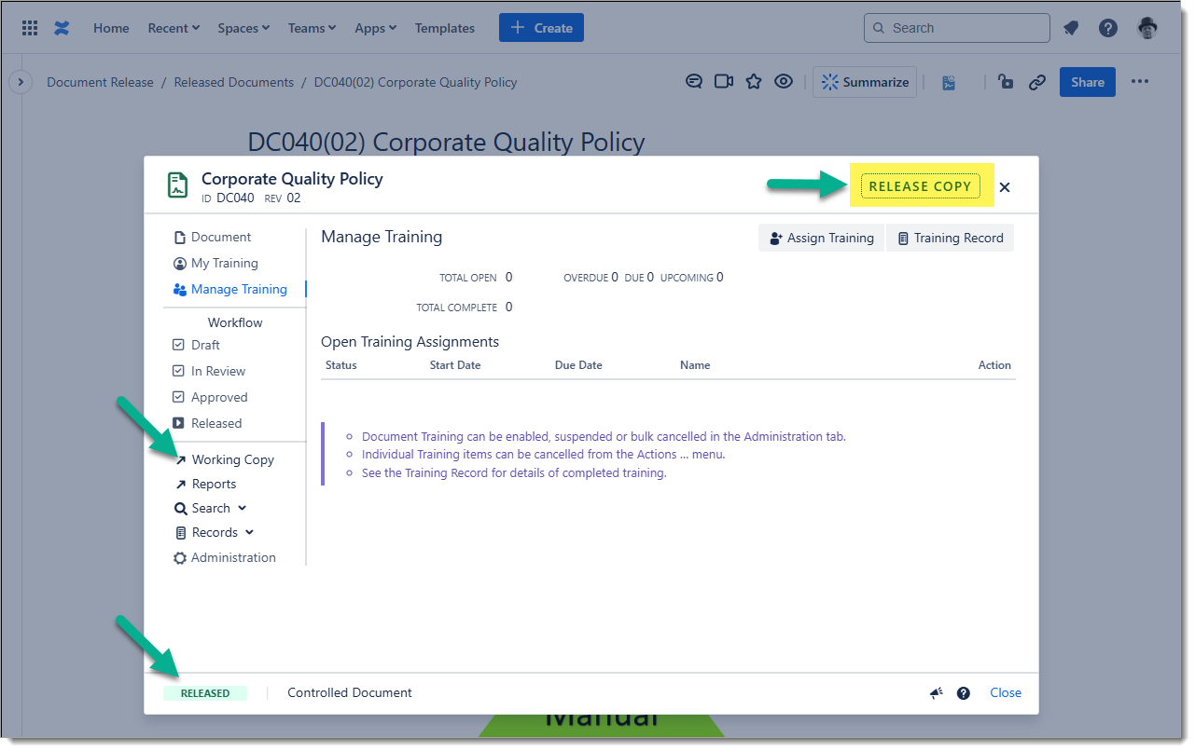
Task: Select the Draft workflow state
Action: pyautogui.click(x=204, y=345)
